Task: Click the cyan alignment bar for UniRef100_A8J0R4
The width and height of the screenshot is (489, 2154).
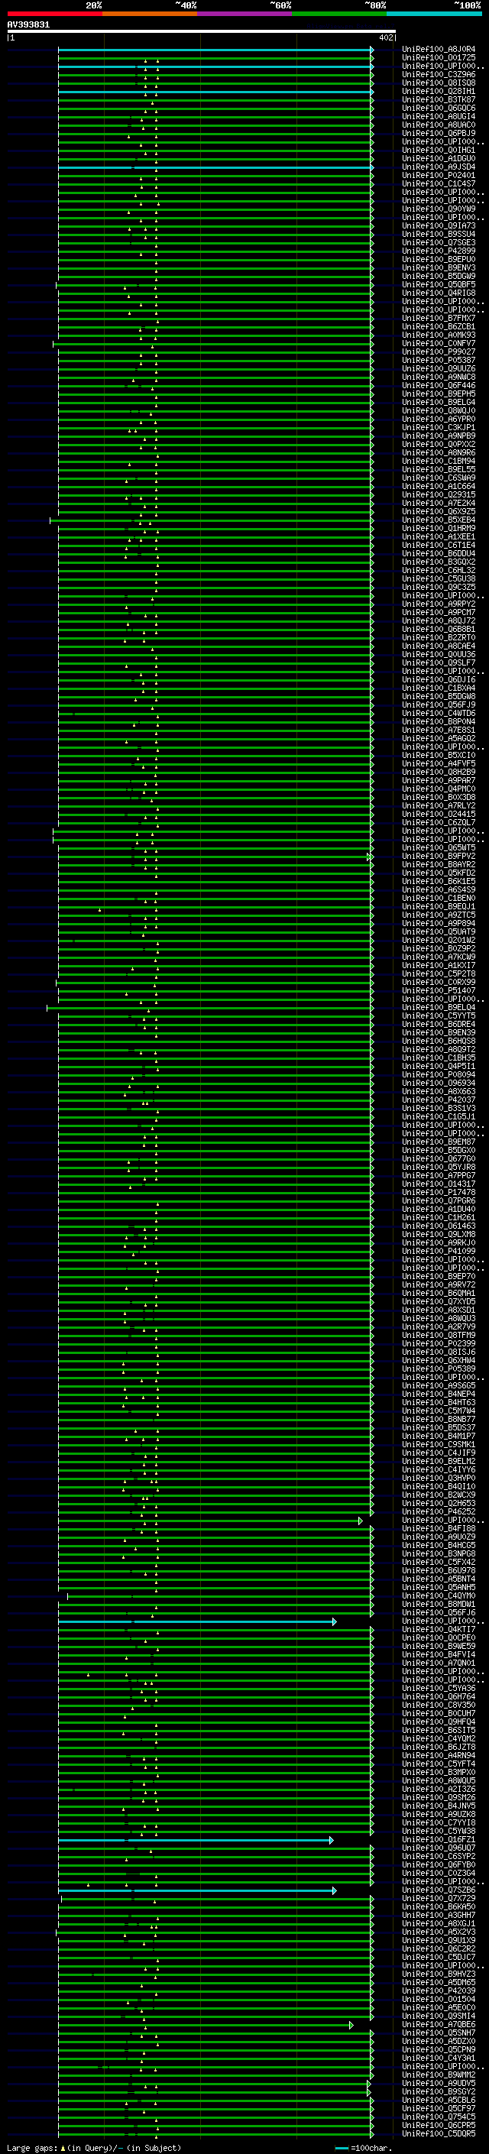Action: click(x=215, y=50)
